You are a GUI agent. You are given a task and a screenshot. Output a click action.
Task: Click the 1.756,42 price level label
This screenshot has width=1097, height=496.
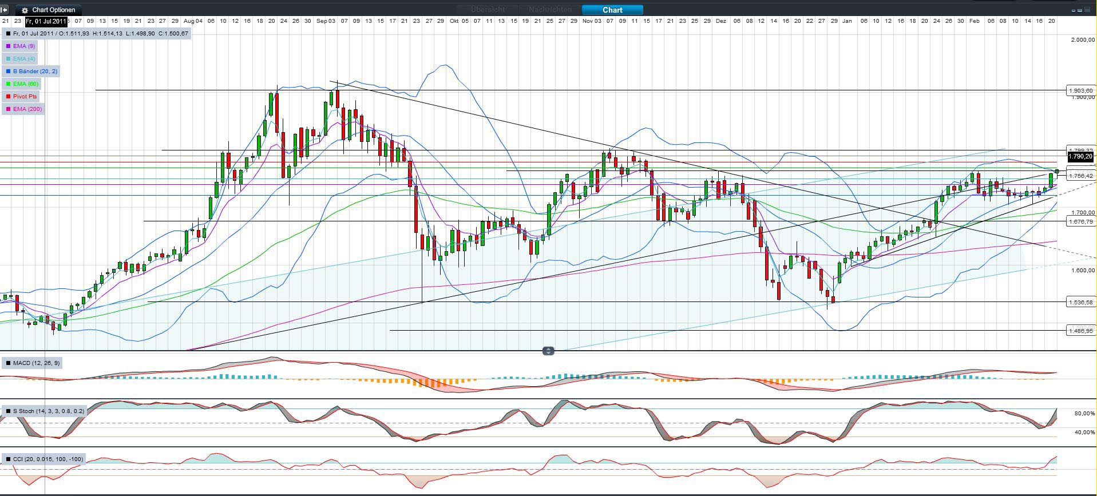(1080, 176)
